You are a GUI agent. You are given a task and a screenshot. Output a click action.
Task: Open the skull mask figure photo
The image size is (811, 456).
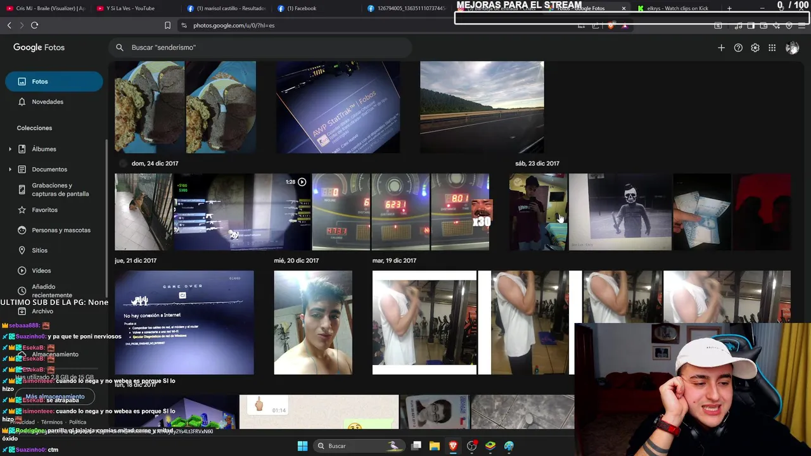click(x=620, y=212)
